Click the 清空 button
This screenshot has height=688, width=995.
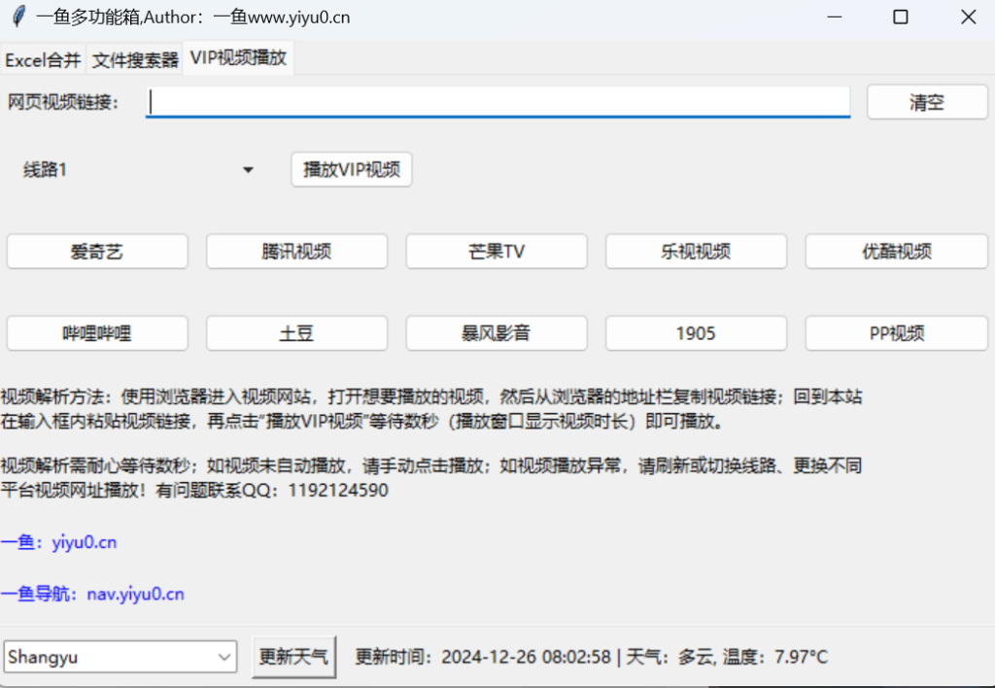click(x=927, y=102)
